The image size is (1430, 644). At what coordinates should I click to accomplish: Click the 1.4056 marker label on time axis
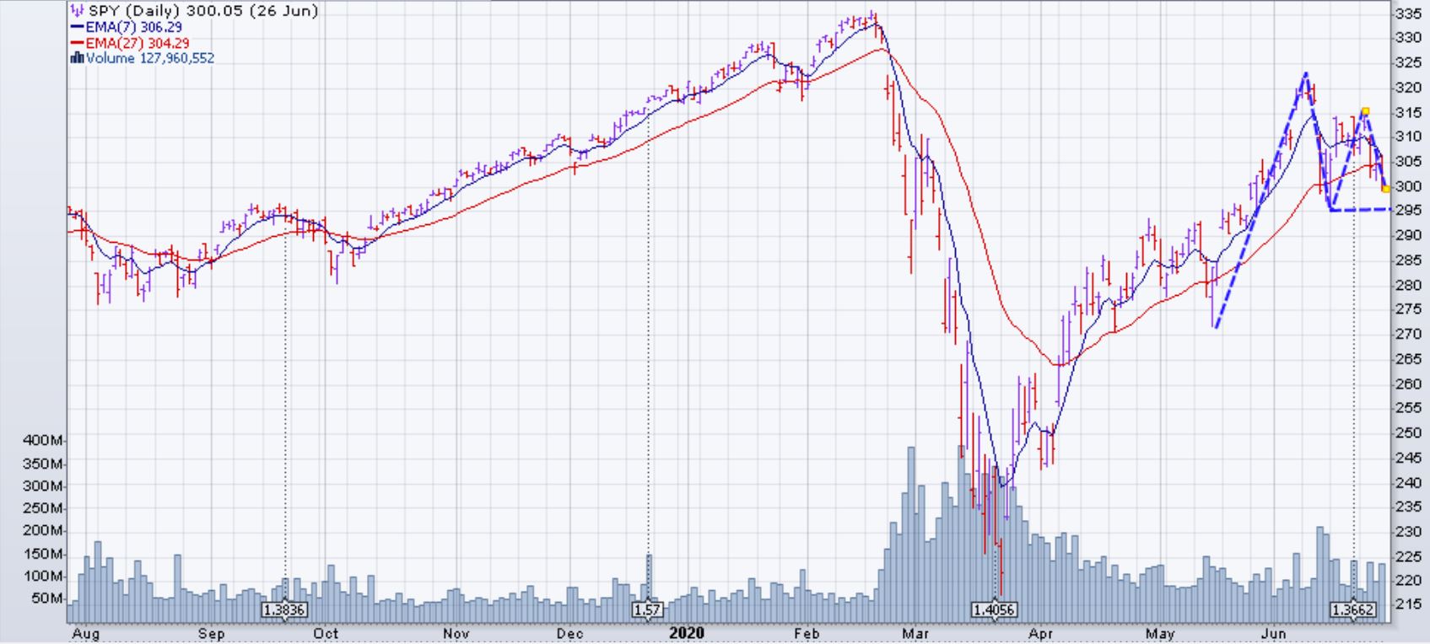point(995,609)
